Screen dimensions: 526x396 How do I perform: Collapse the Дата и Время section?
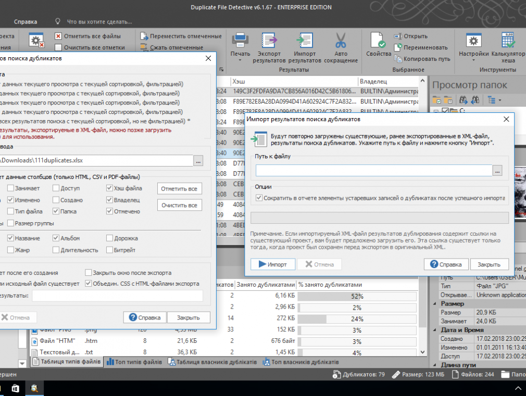435,330
